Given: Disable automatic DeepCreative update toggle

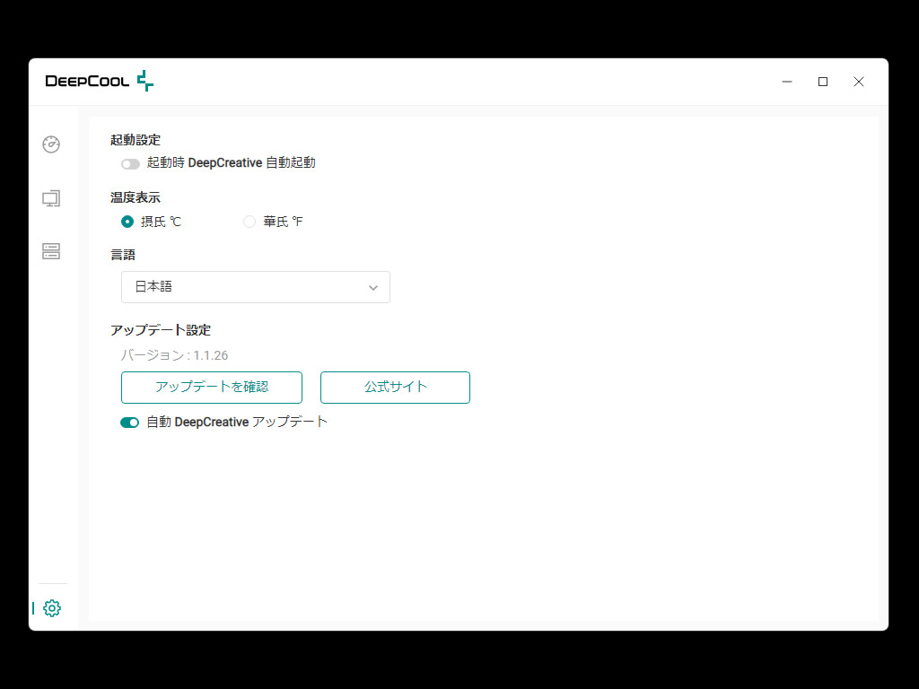Looking at the screenshot, I should tap(129, 423).
